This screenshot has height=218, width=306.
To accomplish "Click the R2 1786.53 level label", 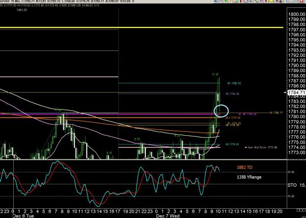I will click(234, 83).
